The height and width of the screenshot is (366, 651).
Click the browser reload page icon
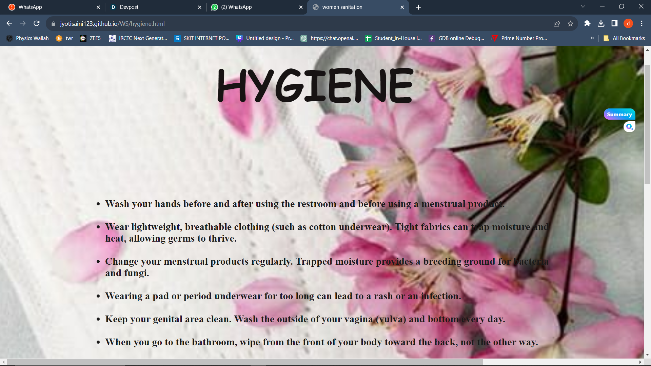pyautogui.click(x=37, y=23)
